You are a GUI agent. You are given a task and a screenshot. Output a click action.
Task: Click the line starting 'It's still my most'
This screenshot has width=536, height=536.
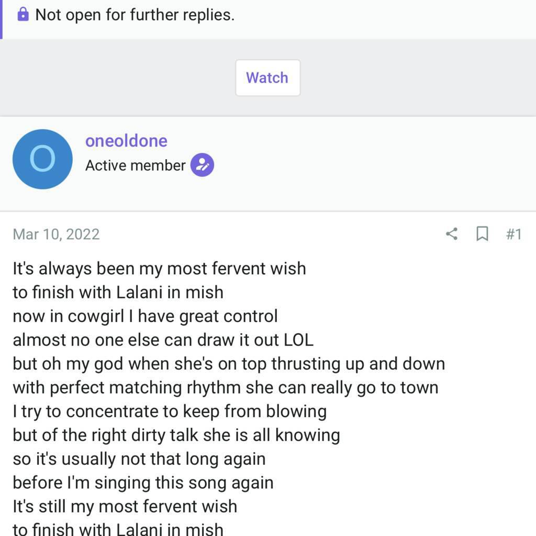[125, 506]
